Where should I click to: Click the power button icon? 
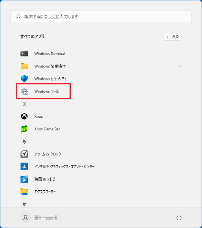(x=179, y=218)
